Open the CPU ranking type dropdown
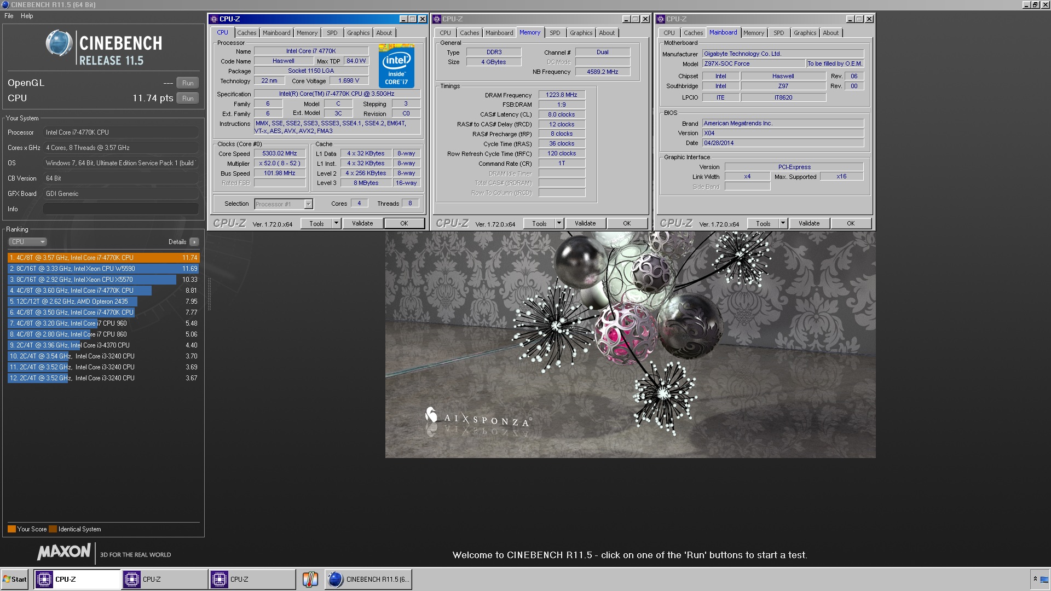Screen dimensions: 1051x591 click(x=27, y=242)
